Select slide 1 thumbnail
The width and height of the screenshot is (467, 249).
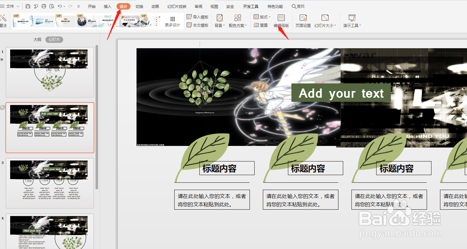[50, 72]
